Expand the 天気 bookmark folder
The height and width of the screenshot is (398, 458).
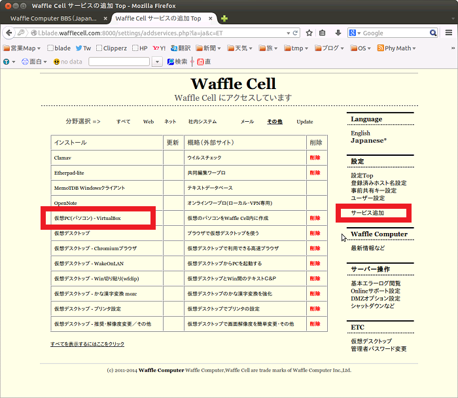click(x=240, y=48)
